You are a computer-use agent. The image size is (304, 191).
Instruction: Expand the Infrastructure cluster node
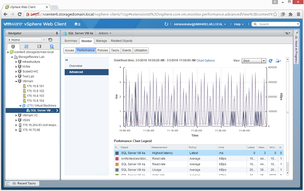pyautogui.click(x=16, y=62)
